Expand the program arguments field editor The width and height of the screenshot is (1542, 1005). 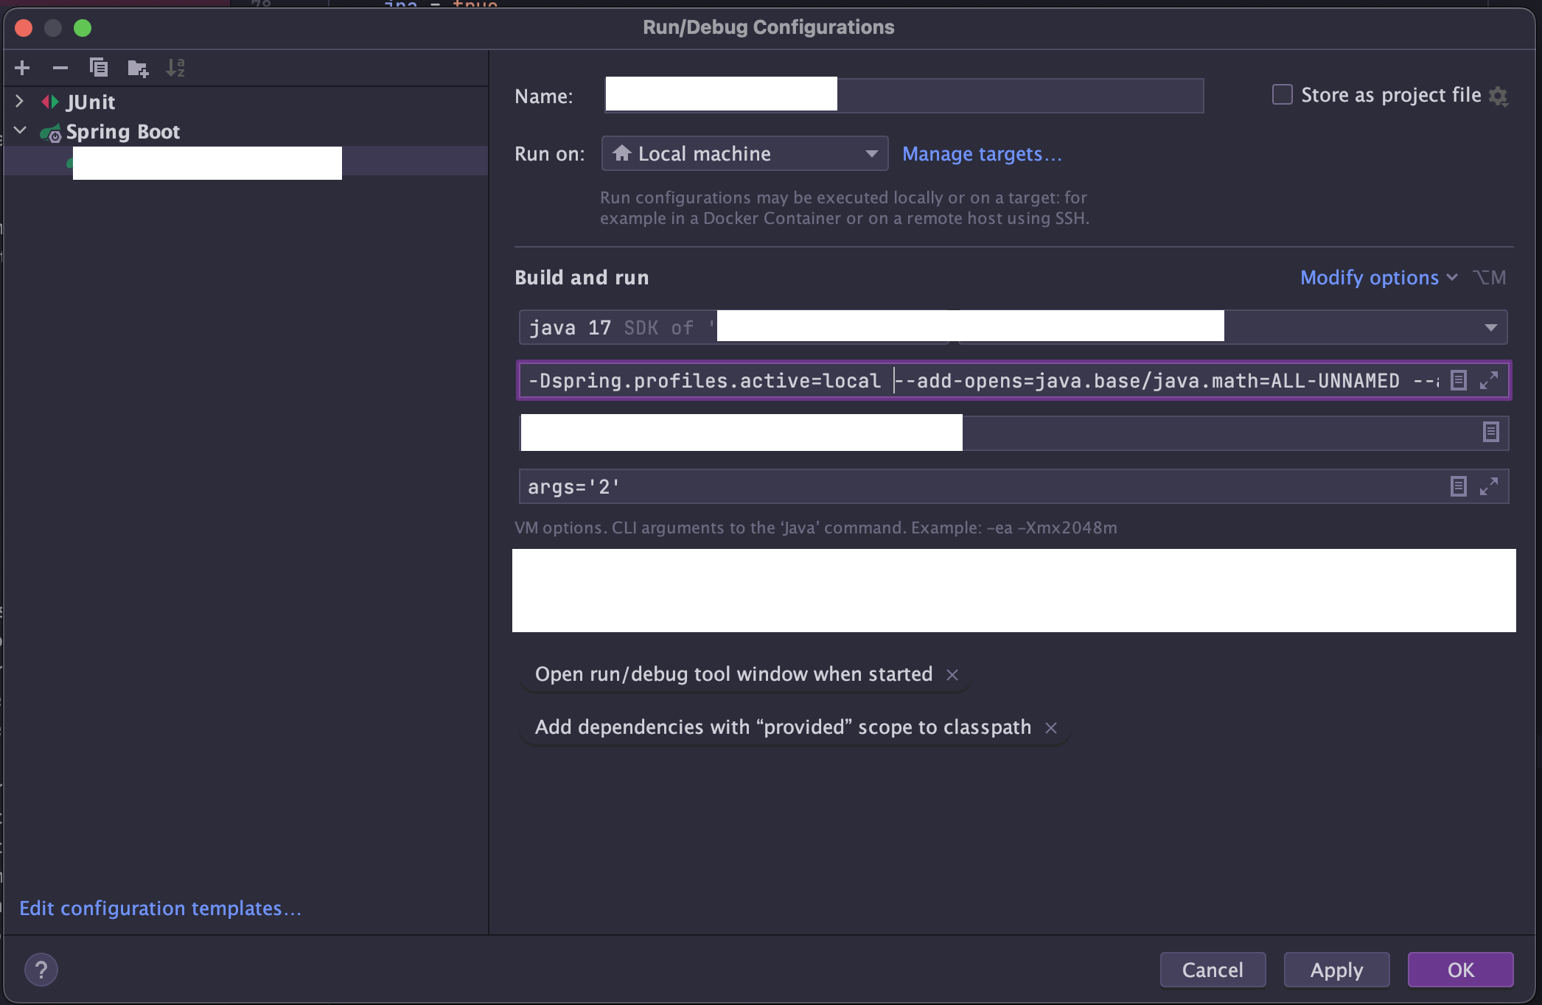pos(1489,486)
